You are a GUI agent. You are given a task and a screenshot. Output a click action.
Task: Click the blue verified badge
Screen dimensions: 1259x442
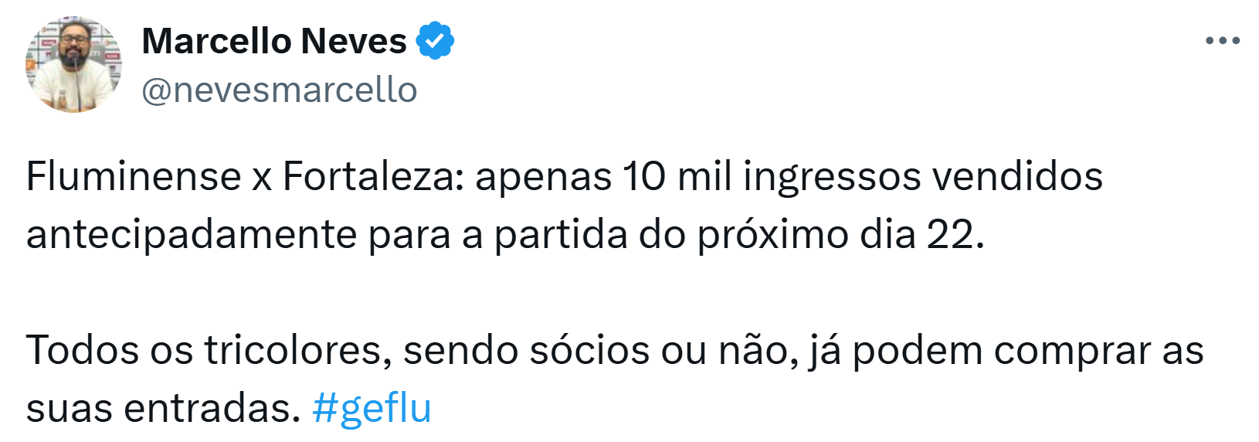pyautogui.click(x=435, y=41)
